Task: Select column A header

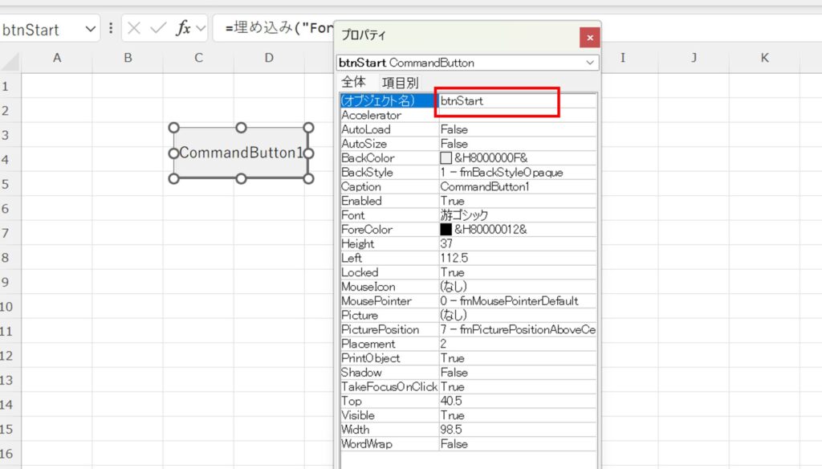Action: 57,58
